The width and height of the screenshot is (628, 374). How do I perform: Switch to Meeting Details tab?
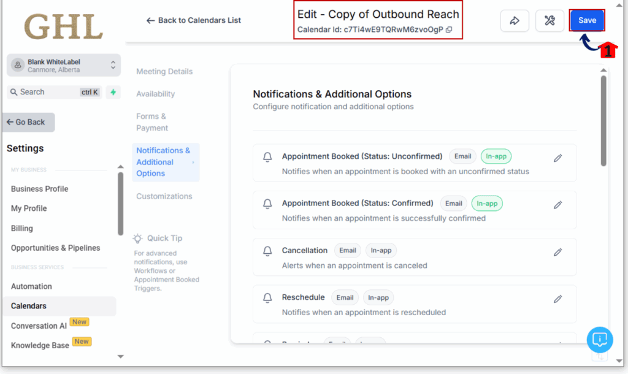point(164,71)
